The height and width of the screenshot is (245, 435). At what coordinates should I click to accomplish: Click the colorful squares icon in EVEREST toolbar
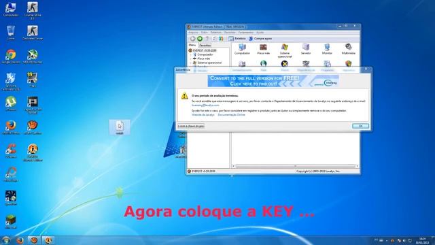point(221,39)
